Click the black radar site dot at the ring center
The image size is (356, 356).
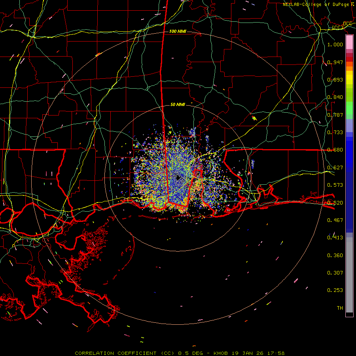pos(178,178)
